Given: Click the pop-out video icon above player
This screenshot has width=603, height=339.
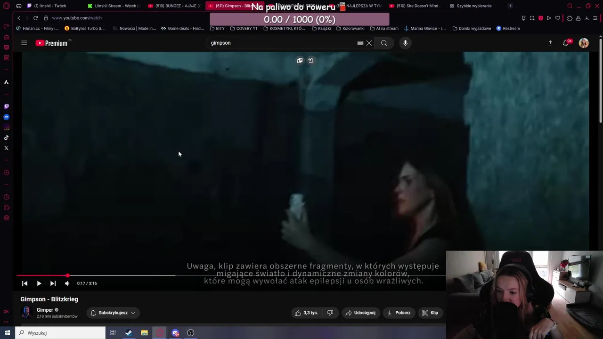Looking at the screenshot, I should (x=300, y=60).
